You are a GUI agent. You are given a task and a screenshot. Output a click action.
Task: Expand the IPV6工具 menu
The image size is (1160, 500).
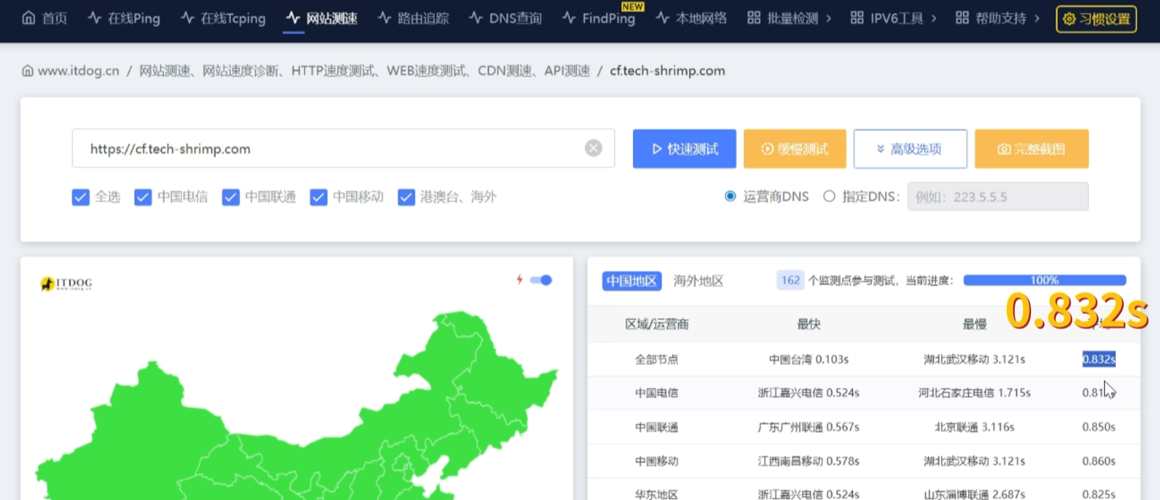[x=893, y=19]
